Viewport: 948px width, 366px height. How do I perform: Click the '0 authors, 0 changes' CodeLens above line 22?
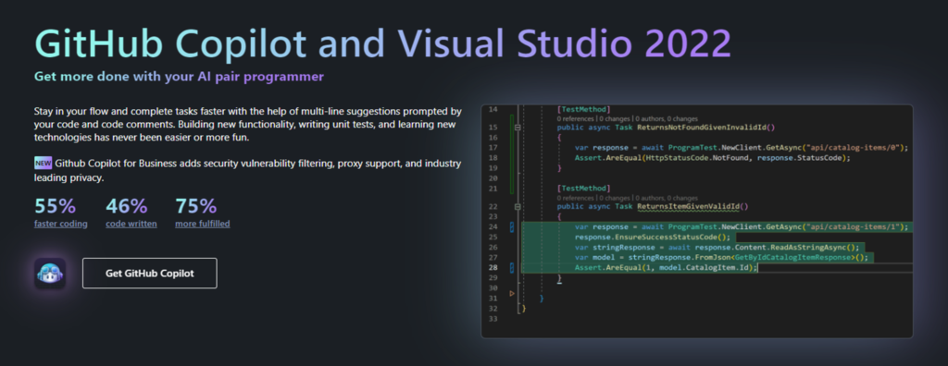(667, 198)
